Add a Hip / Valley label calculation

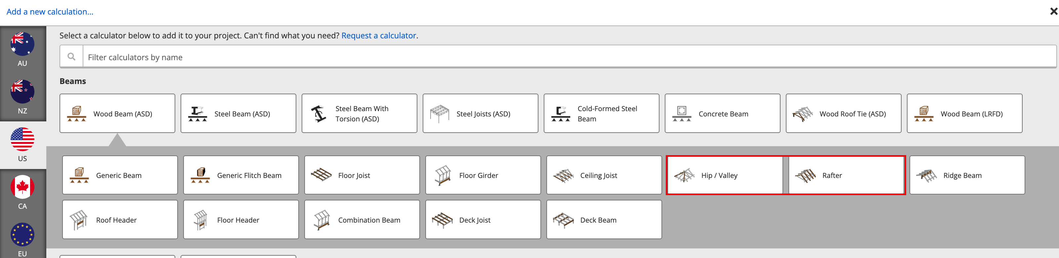719,175
